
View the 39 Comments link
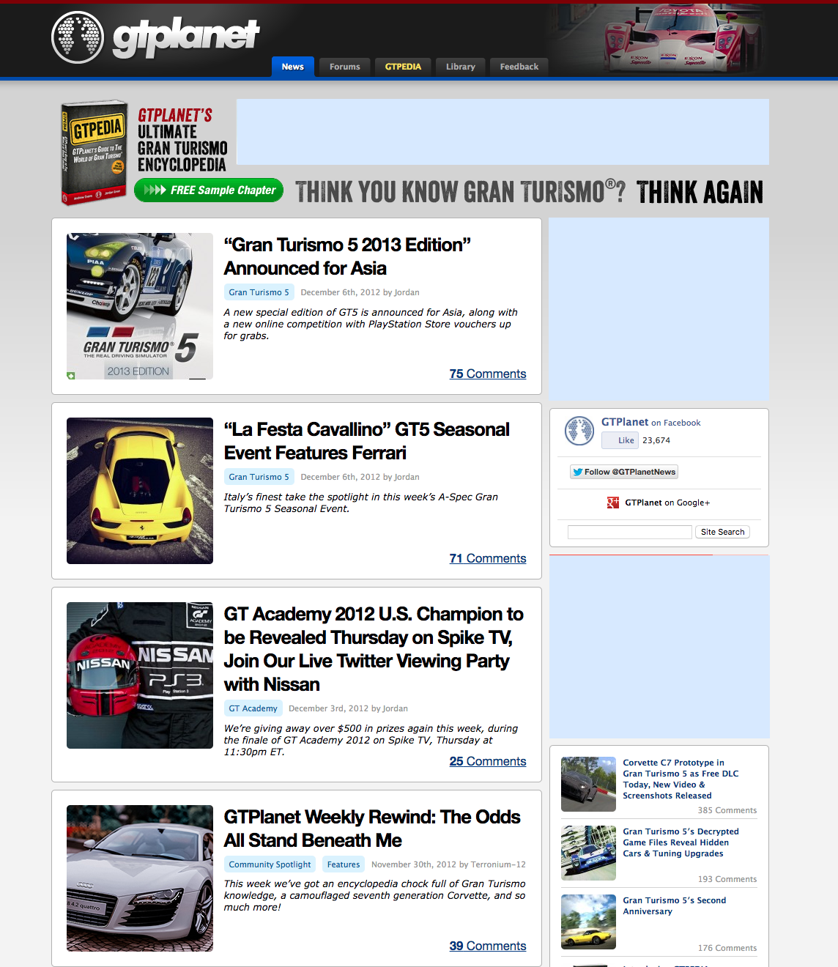pos(488,946)
